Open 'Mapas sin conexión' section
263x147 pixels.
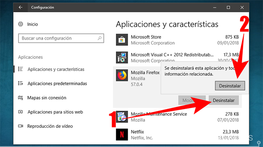tap(47, 98)
